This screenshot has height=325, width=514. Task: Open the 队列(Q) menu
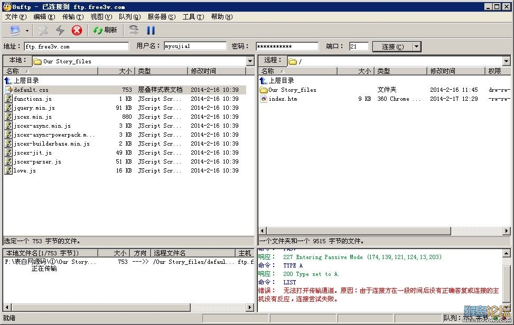(x=129, y=17)
